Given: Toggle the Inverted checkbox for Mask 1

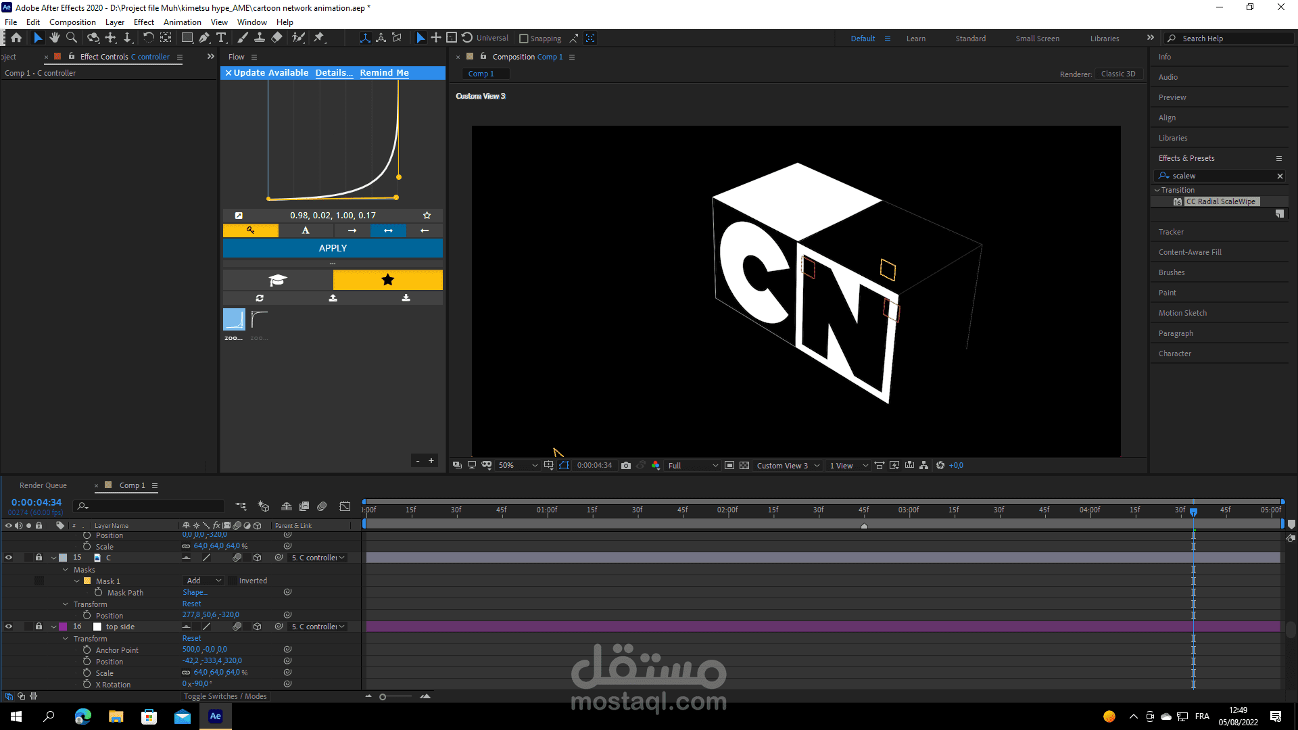Looking at the screenshot, I should click(233, 581).
